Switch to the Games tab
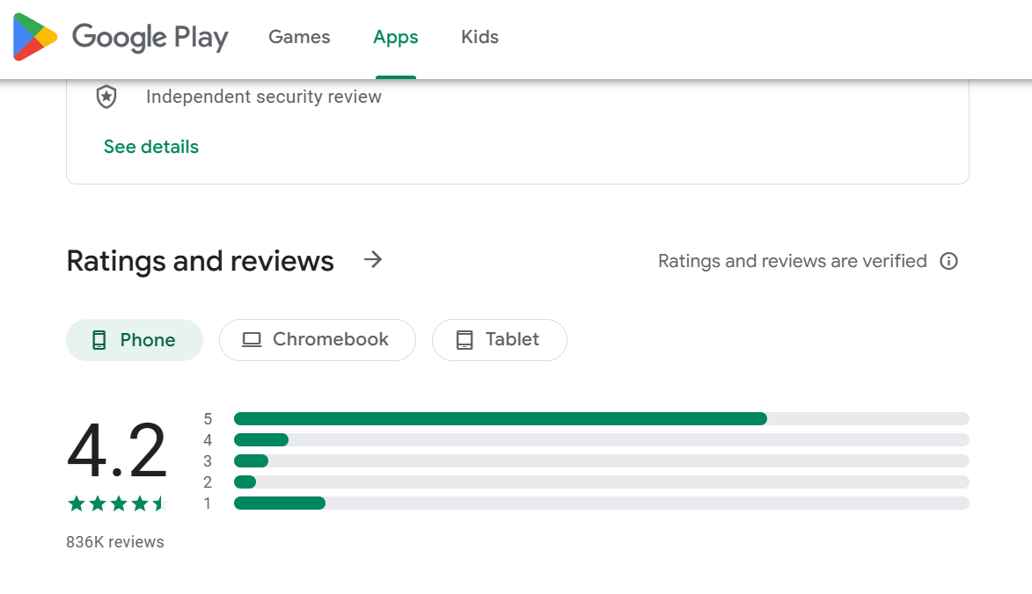1032x594 pixels. point(299,37)
